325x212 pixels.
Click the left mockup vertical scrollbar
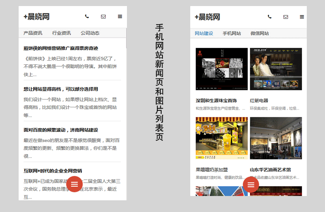tap(126, 39)
